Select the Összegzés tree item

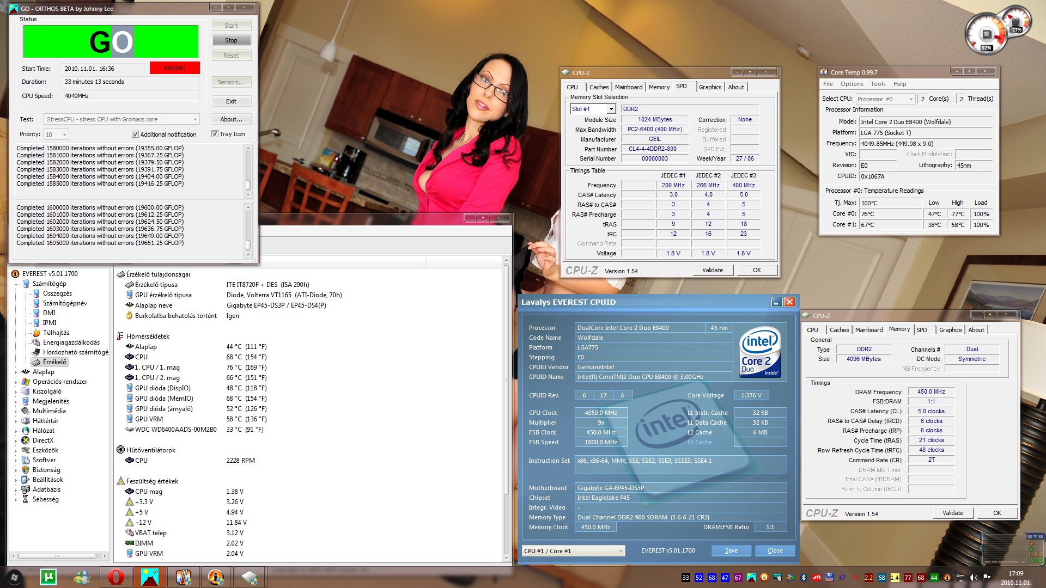point(57,293)
